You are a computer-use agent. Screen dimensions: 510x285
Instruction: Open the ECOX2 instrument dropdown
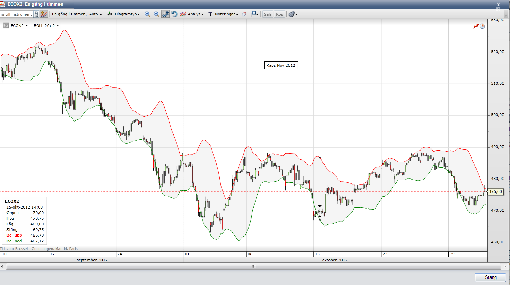(x=19, y=26)
